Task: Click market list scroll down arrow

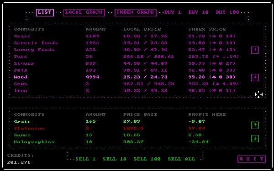Action: tap(255, 78)
